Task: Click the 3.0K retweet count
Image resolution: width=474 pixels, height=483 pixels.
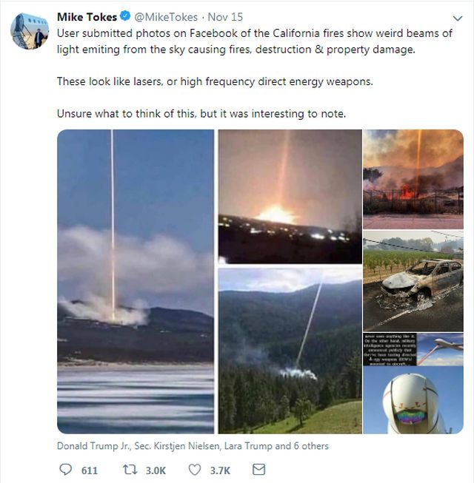Action: (x=157, y=470)
